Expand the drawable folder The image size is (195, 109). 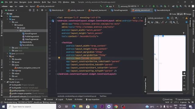[x=10, y=59]
